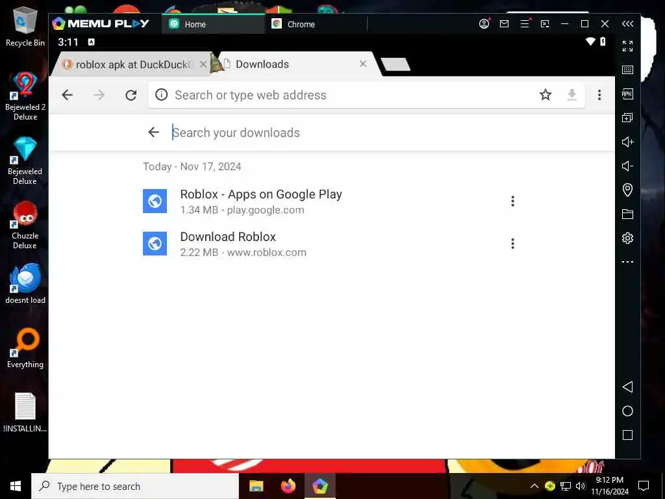Open the MEmu account profile icon

(x=484, y=24)
